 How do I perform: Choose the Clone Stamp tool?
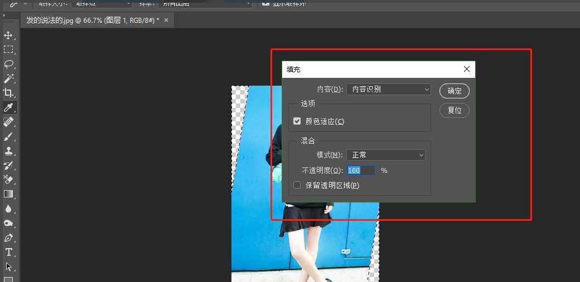tap(8, 151)
